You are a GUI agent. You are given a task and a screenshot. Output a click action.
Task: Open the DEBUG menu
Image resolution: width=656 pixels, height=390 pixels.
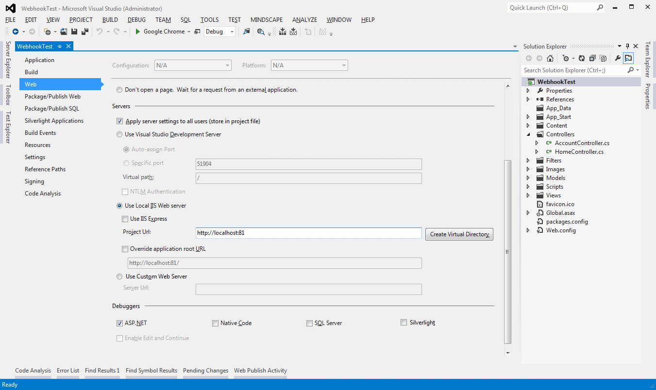tap(136, 20)
